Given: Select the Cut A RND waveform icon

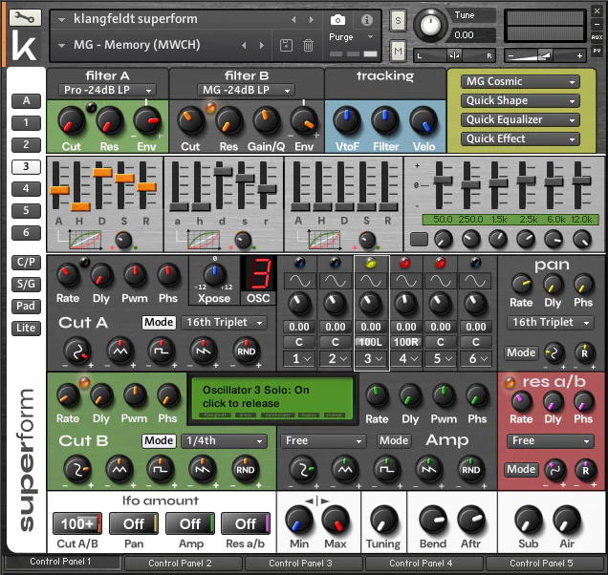Looking at the screenshot, I should click(x=246, y=352).
